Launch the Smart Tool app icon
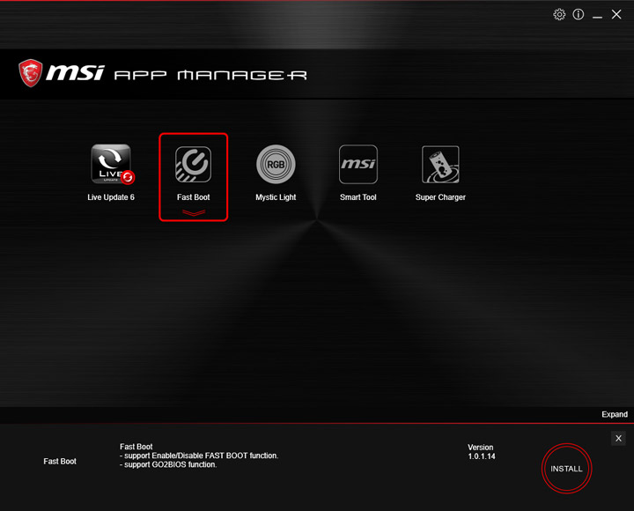634x511 pixels. (x=358, y=164)
